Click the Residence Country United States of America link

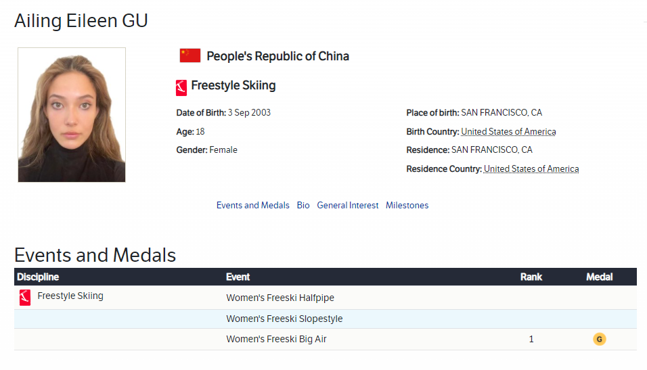(531, 169)
